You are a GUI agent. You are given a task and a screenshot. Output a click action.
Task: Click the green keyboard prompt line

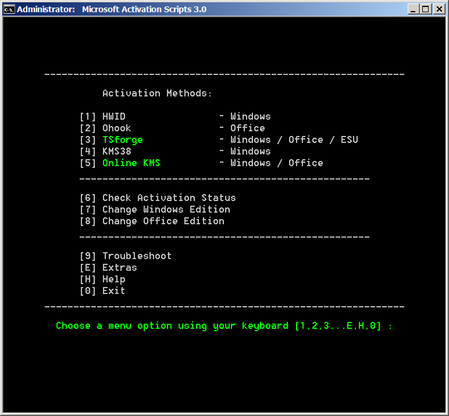click(x=224, y=326)
